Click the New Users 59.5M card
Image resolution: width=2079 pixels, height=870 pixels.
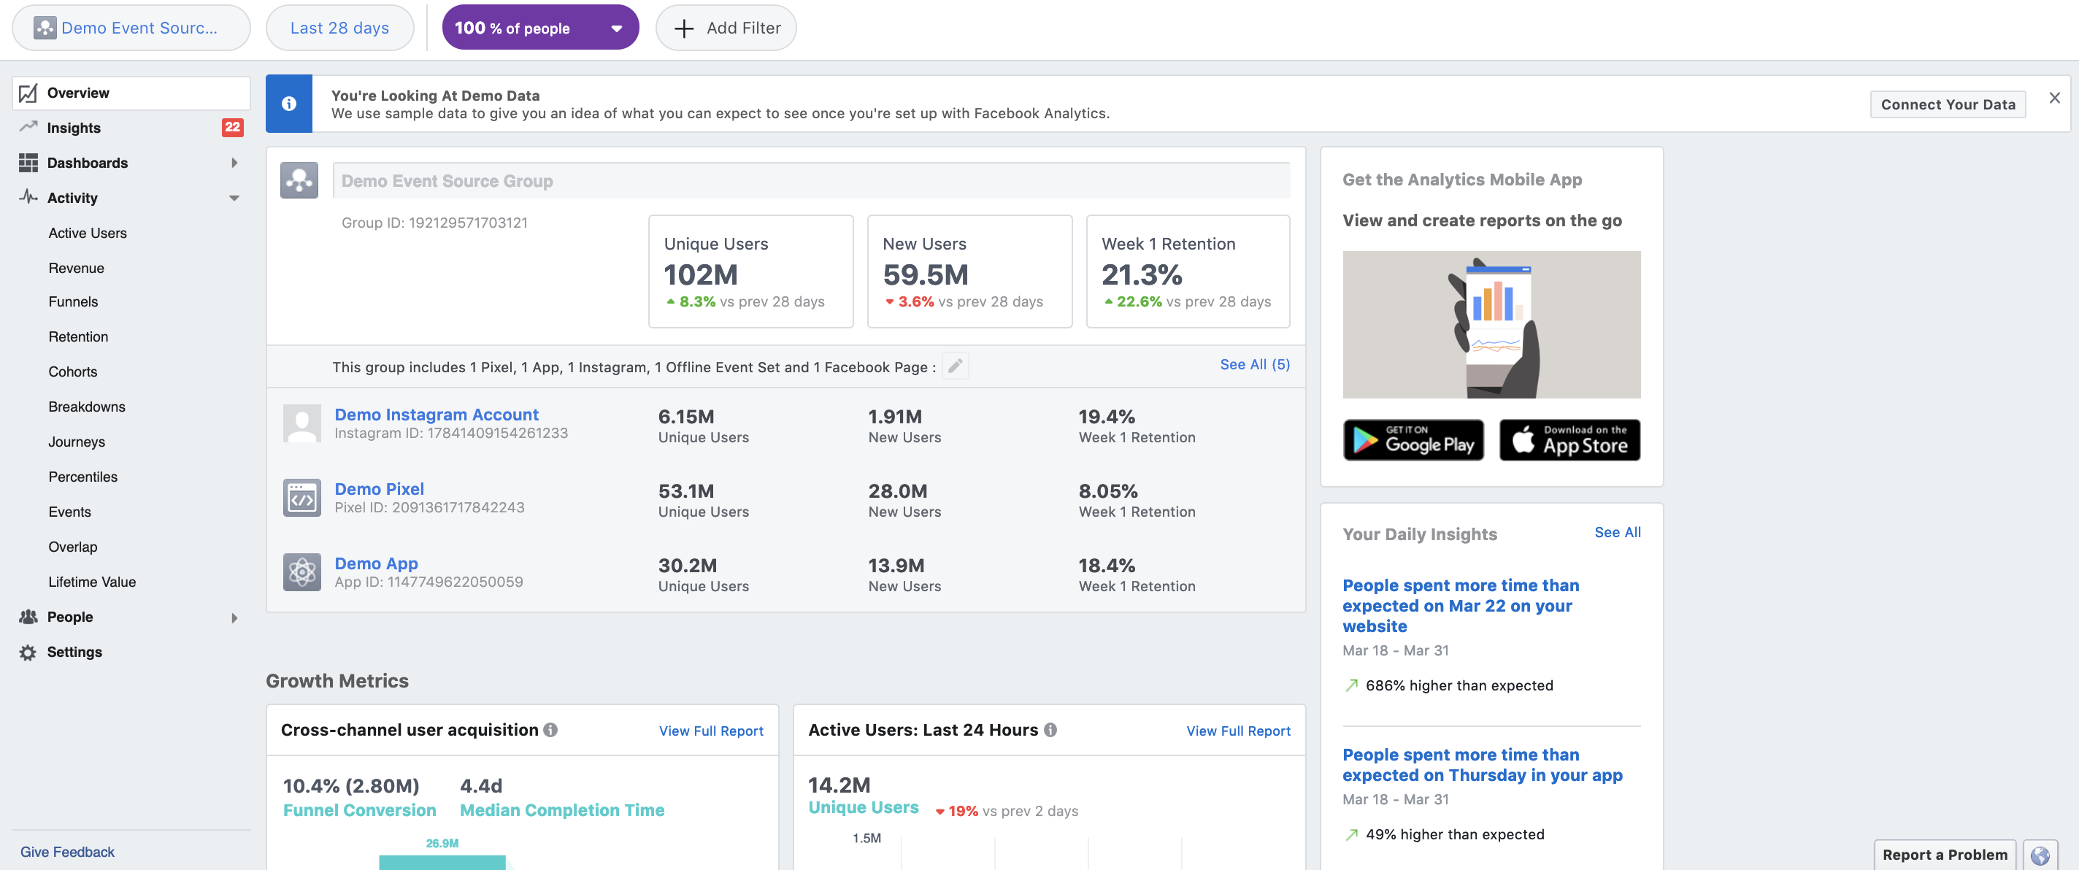(969, 272)
